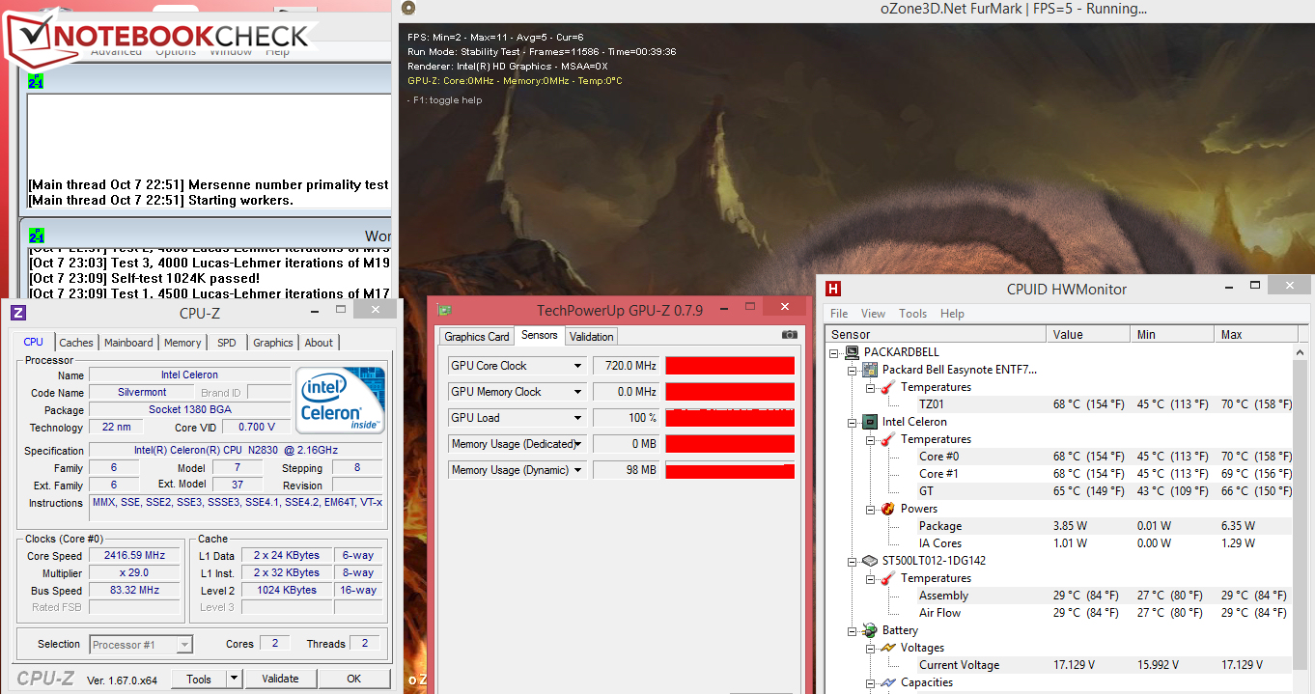This screenshot has height=694, width=1315.
Task: Collapse the Powers node
Action: click(x=870, y=509)
